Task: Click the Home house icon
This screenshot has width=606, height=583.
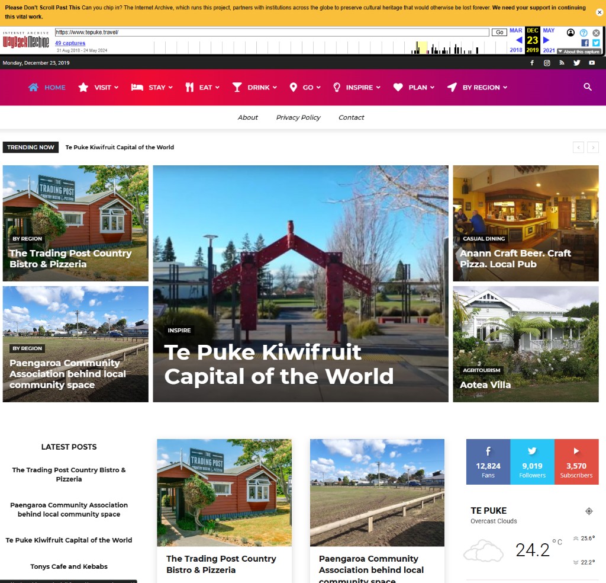Action: coord(33,88)
